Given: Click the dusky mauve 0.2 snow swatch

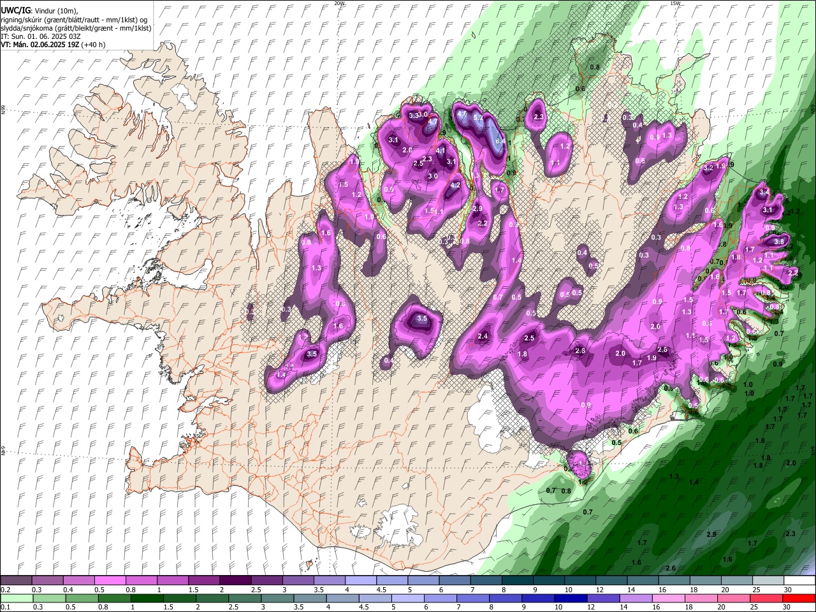Looking at the screenshot, I should click(x=16, y=581).
